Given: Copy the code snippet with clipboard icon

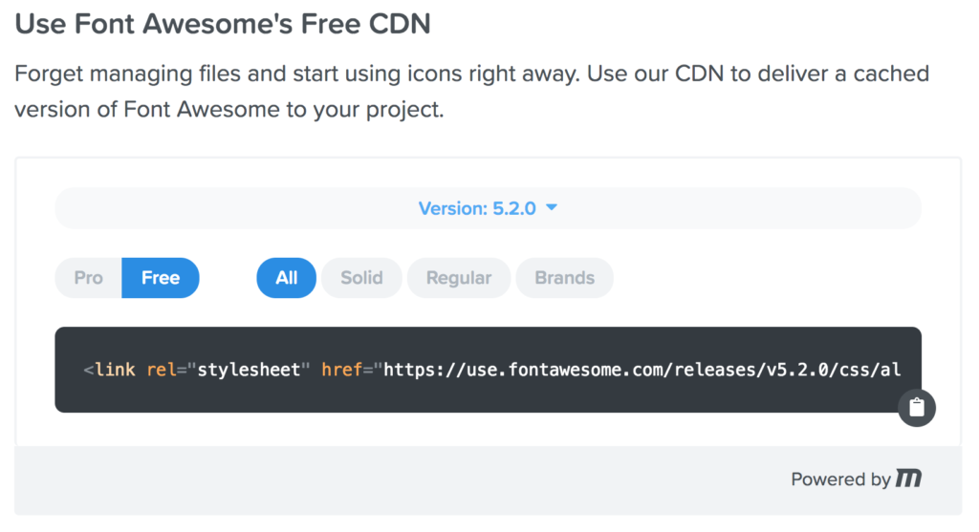Looking at the screenshot, I should tap(917, 408).
